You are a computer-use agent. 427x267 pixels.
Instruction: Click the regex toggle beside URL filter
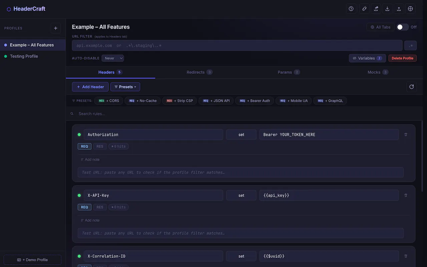pos(411,46)
